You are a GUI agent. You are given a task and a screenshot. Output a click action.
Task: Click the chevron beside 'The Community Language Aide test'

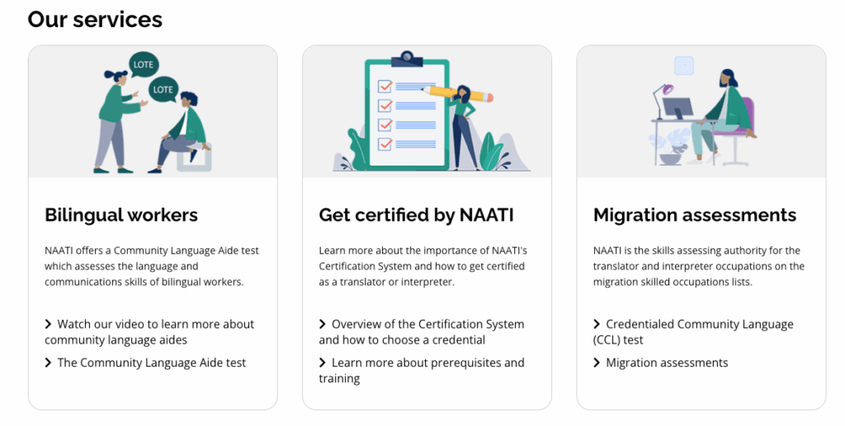(x=48, y=363)
